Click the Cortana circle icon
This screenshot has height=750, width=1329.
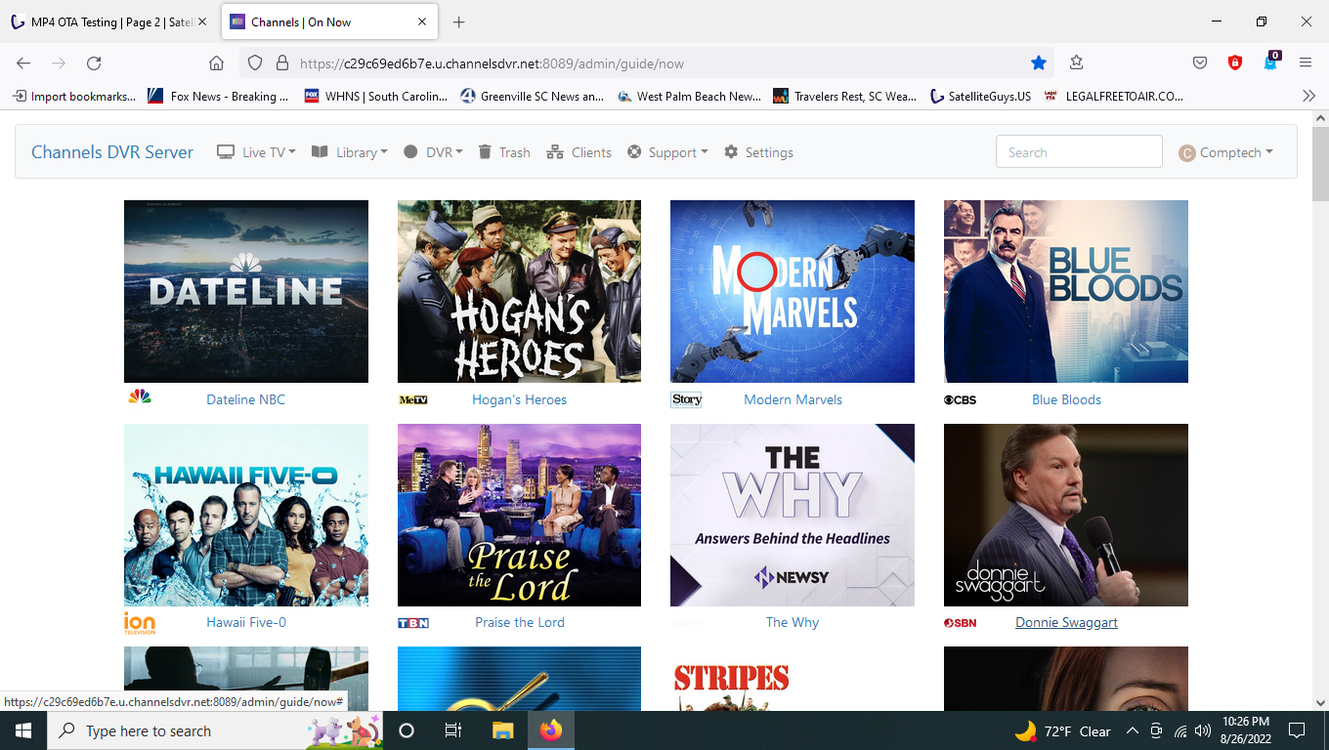pos(407,730)
